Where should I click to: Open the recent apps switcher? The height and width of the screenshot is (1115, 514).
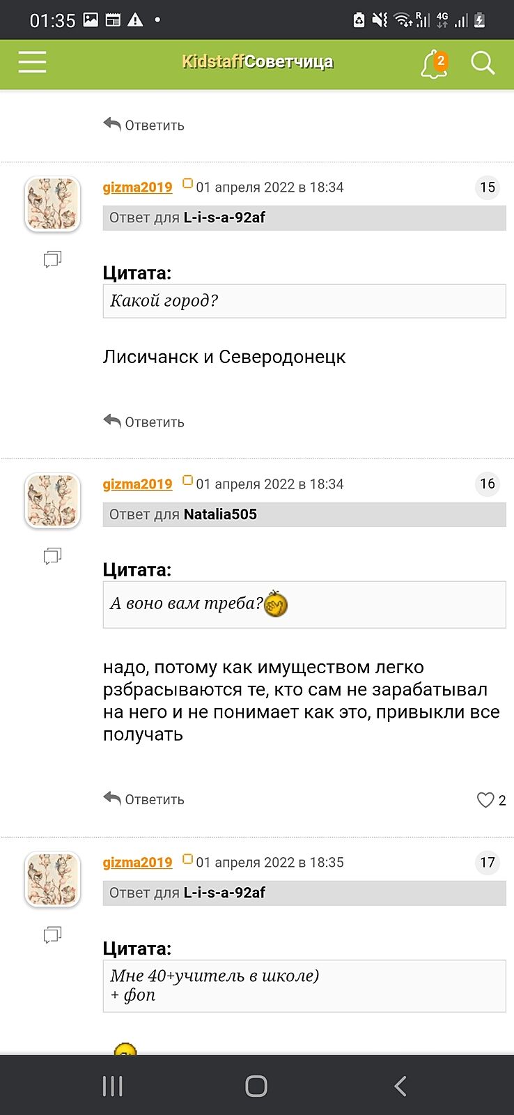pos(113,1086)
